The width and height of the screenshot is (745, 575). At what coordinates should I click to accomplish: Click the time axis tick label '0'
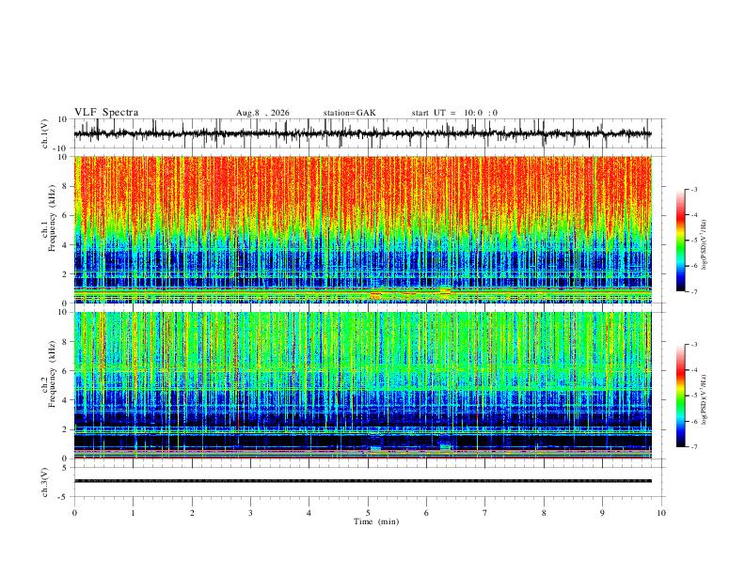point(74,513)
